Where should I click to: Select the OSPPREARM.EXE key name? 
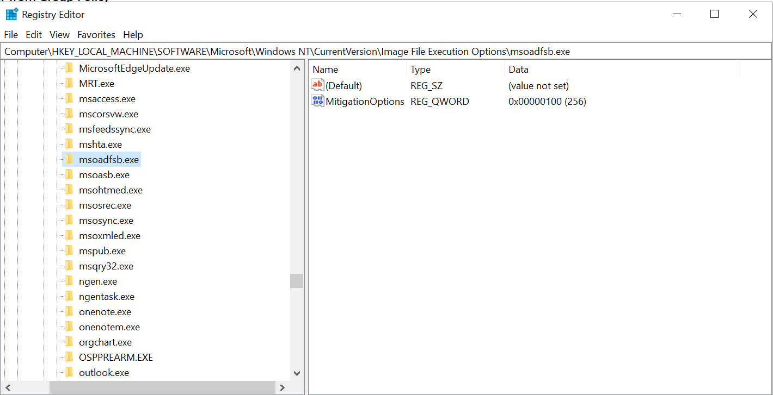click(116, 358)
